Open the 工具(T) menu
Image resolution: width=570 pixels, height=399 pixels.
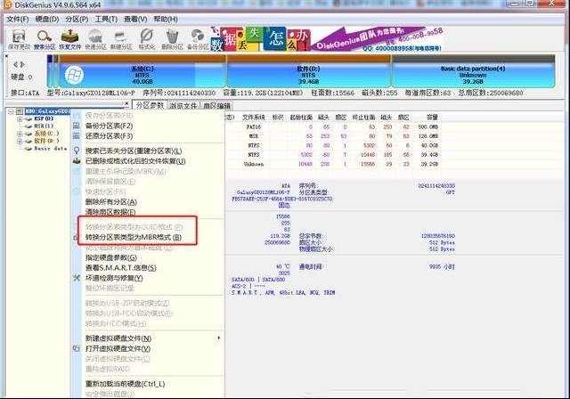click(106, 19)
